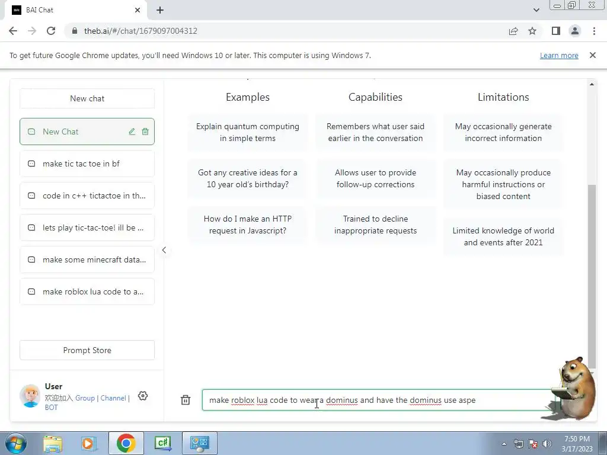The width and height of the screenshot is (607, 455).
Task: Click the volume speaker tray icon
Action: pos(547,444)
